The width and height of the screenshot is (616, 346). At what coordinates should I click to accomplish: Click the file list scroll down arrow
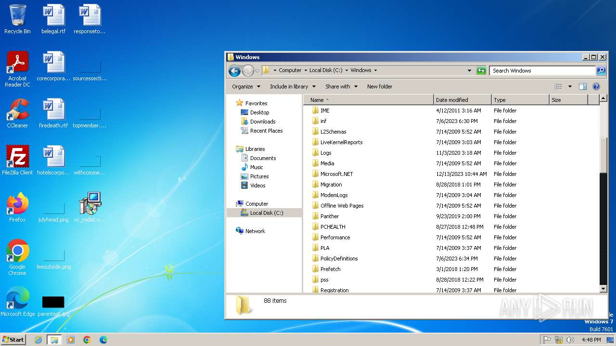[x=603, y=289]
